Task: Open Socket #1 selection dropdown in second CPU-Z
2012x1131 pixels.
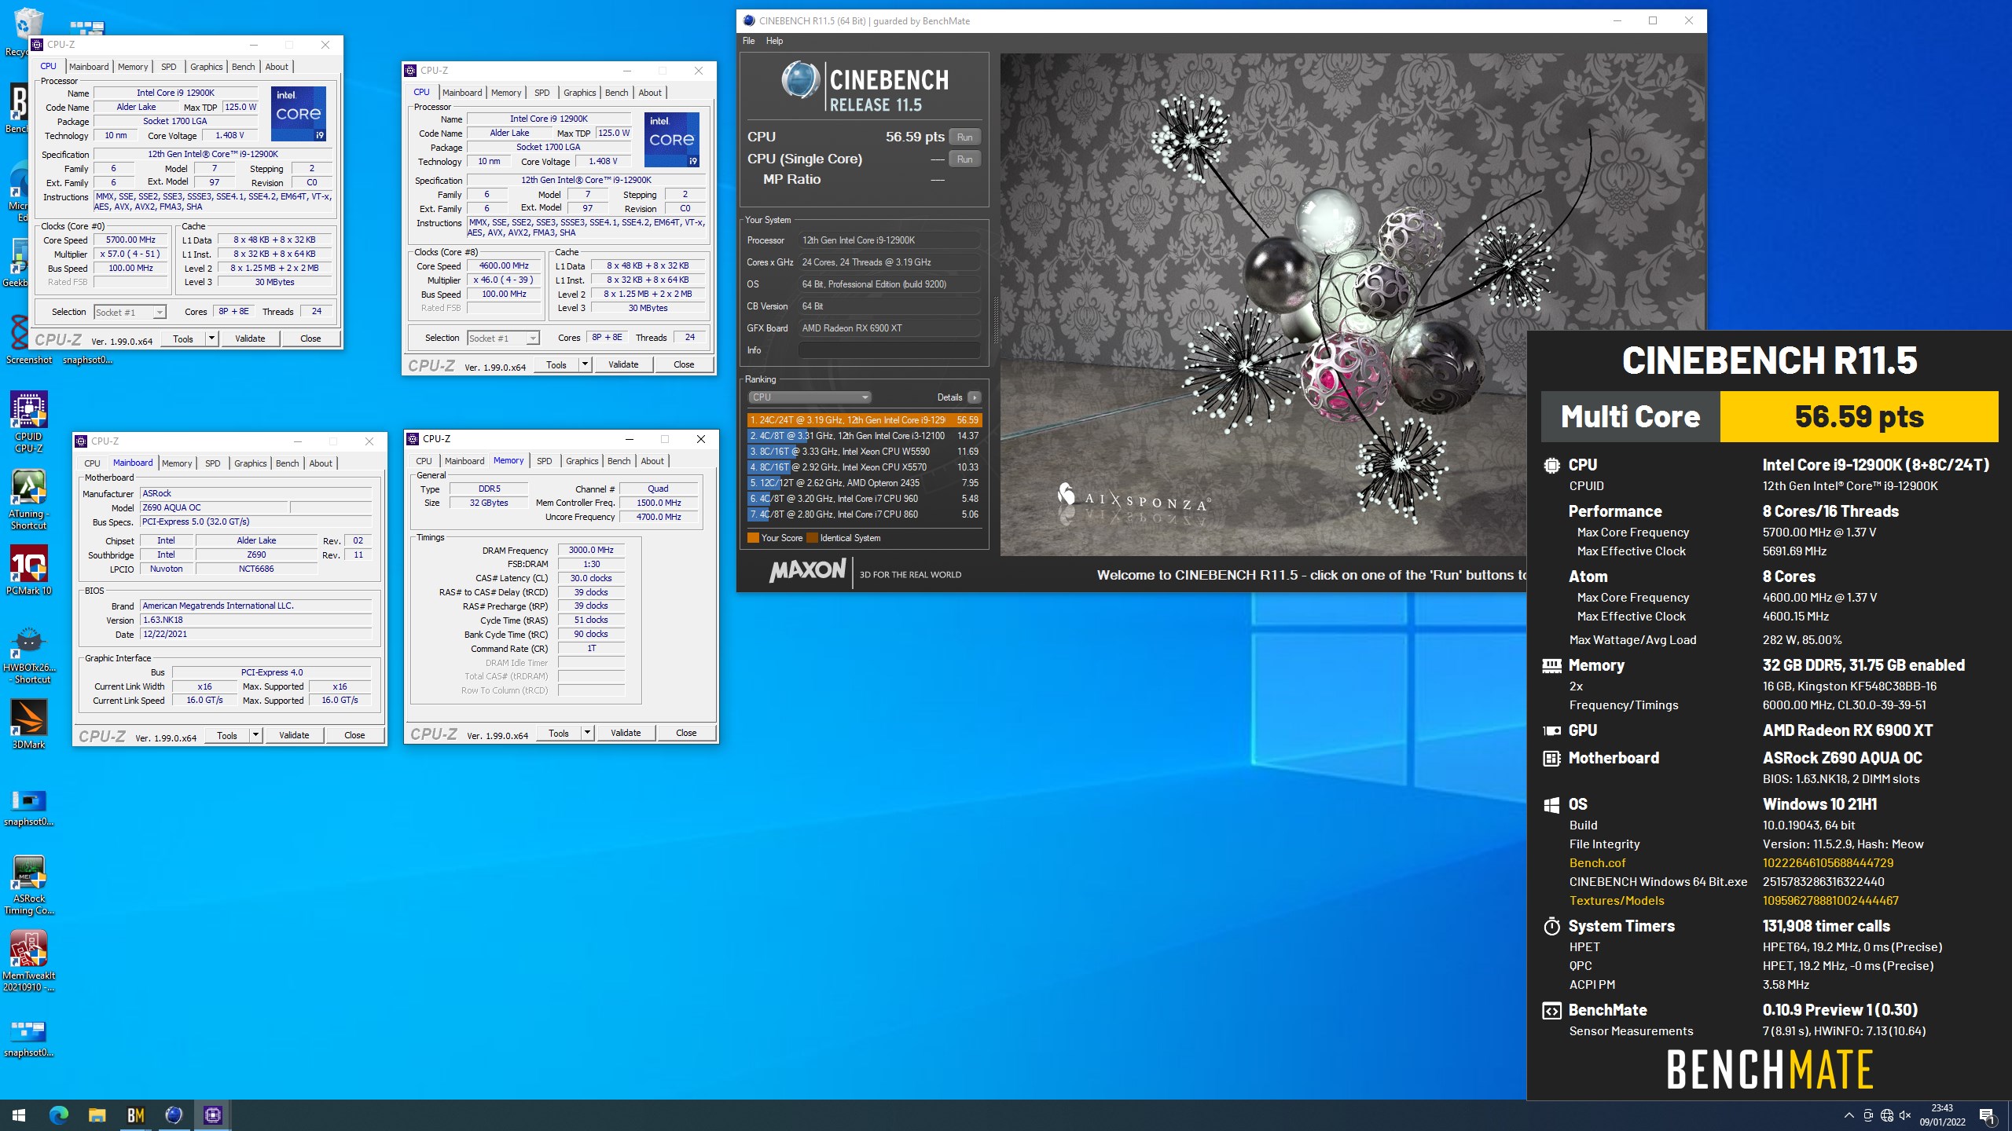Action: [503, 338]
